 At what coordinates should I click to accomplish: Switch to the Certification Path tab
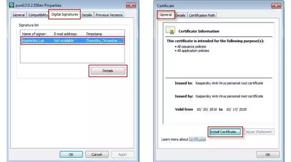click(x=202, y=15)
